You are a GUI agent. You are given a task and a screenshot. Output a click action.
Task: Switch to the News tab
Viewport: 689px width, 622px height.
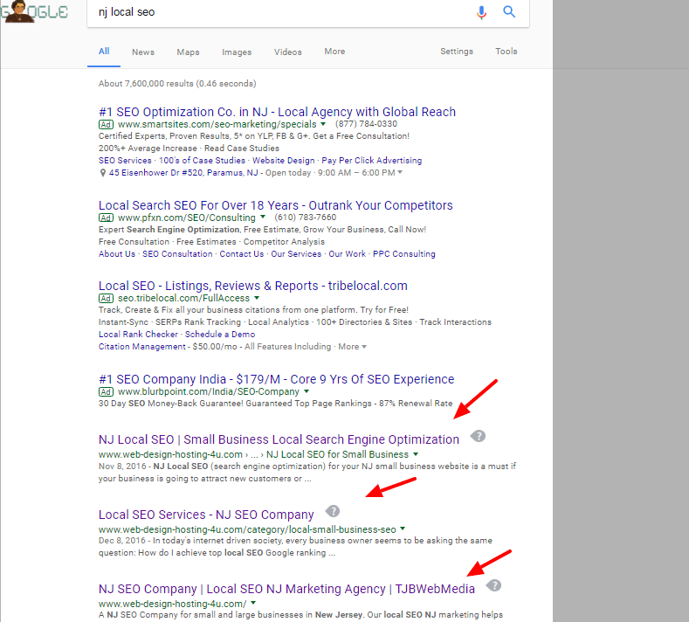click(143, 52)
